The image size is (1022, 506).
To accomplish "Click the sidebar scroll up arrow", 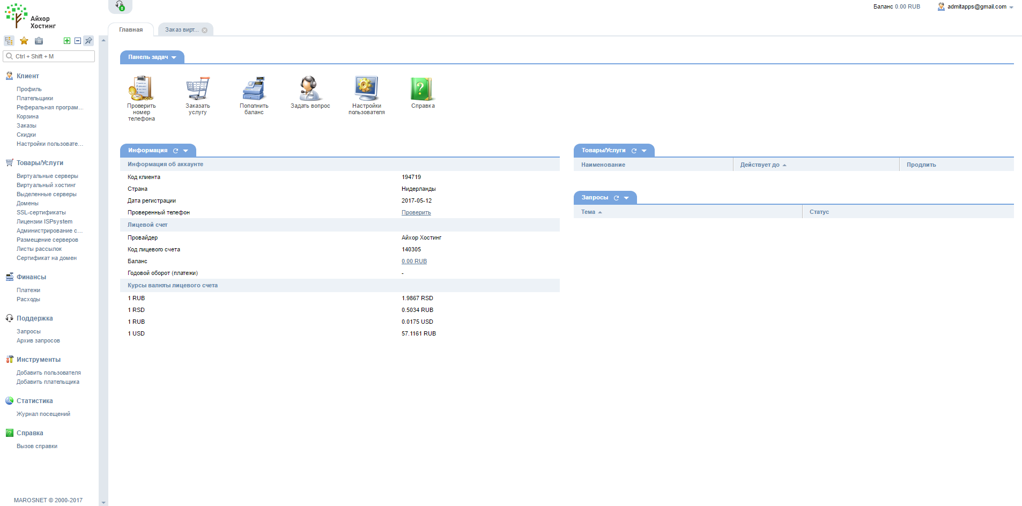I will (103, 40).
